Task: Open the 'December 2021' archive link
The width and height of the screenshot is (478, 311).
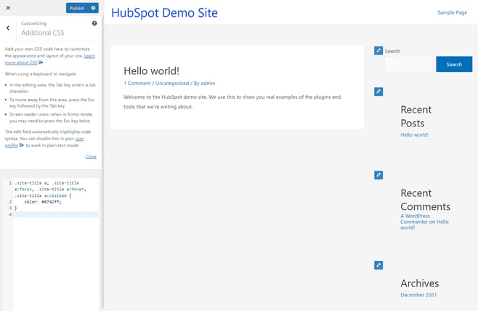Action: [x=418, y=295]
